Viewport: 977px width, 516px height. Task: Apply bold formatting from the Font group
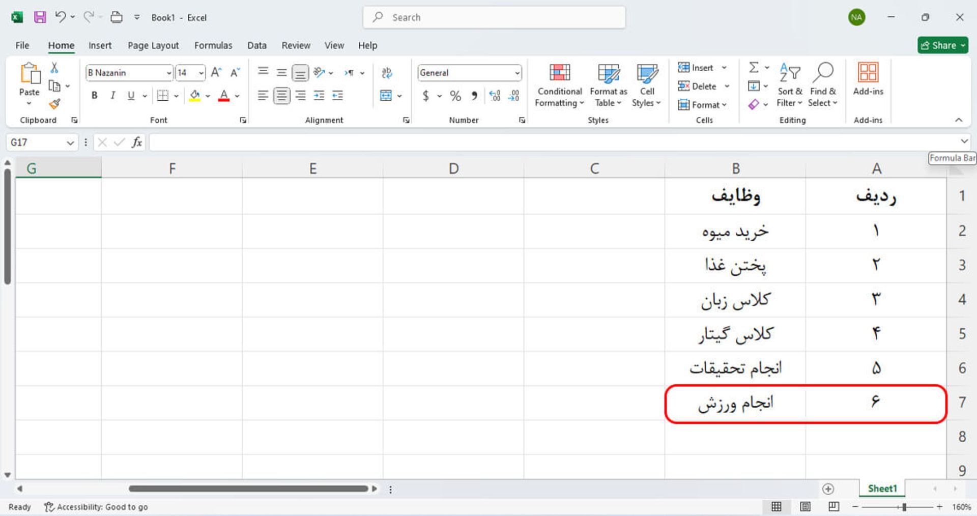pos(94,95)
